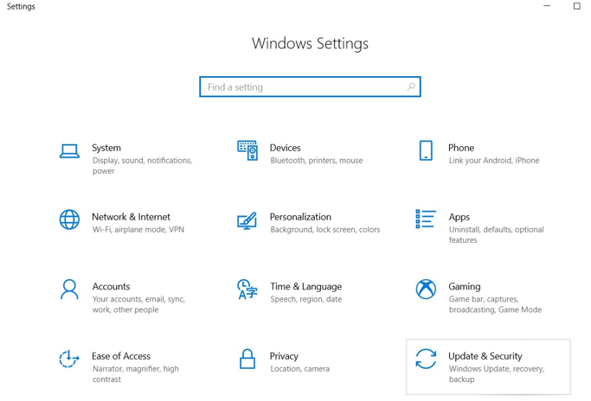
Task: Minimize the Settings window
Action: (547, 6)
